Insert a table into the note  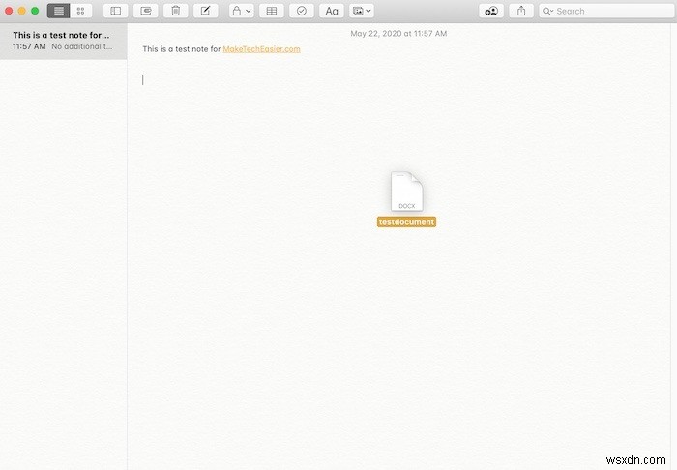(272, 11)
